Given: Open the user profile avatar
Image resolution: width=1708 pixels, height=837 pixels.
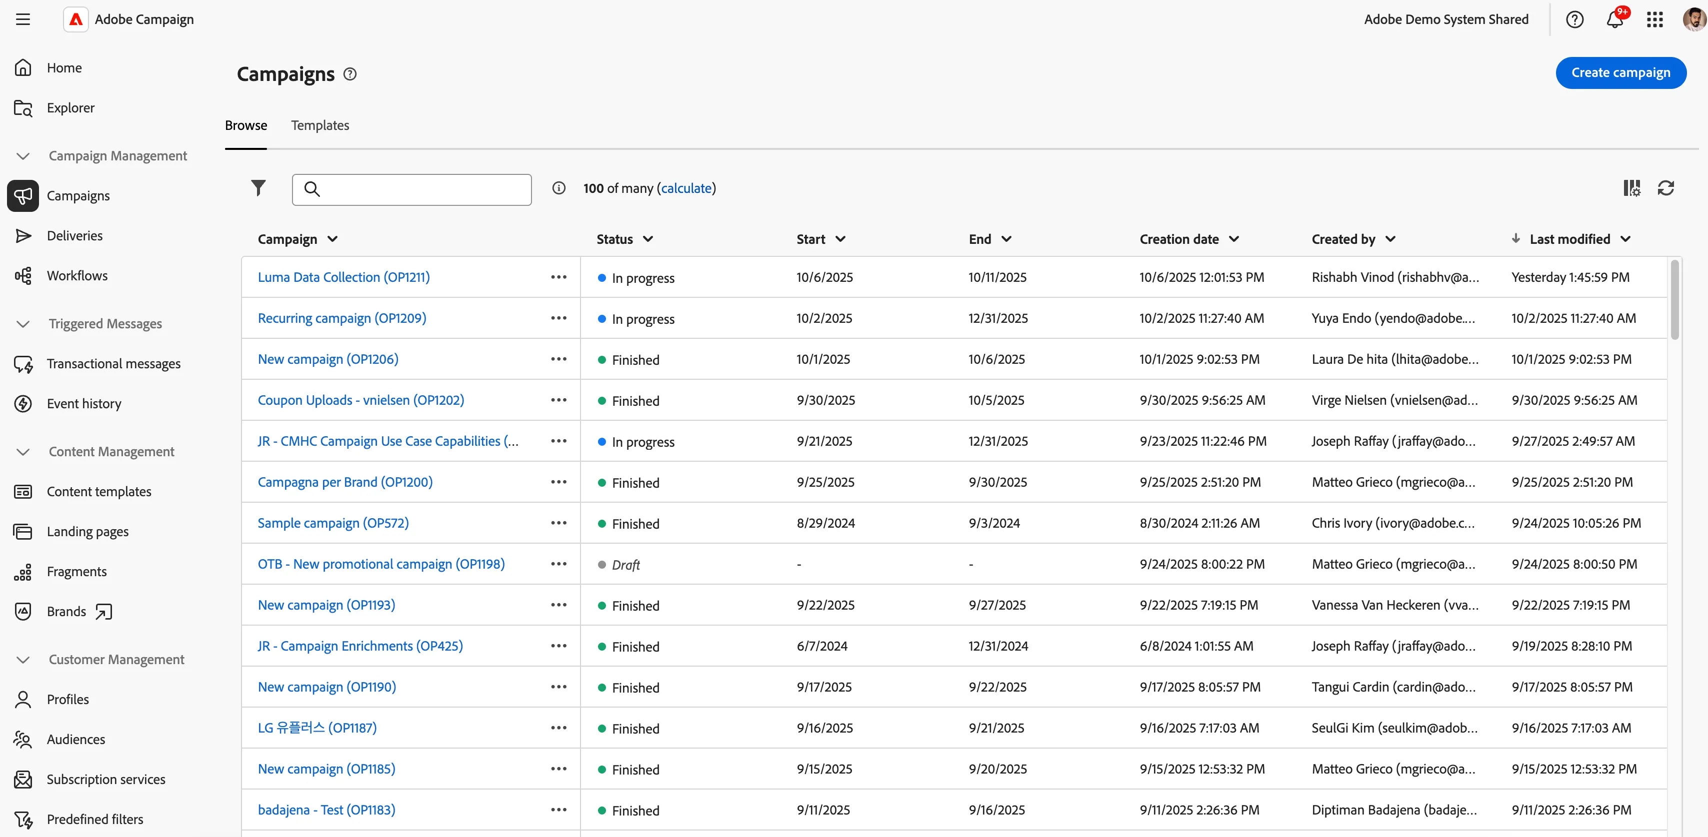Looking at the screenshot, I should pos(1694,19).
